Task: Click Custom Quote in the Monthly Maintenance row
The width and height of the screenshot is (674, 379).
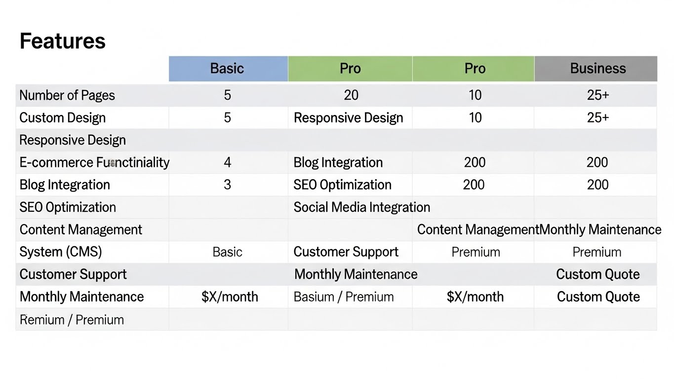Action: point(598,297)
